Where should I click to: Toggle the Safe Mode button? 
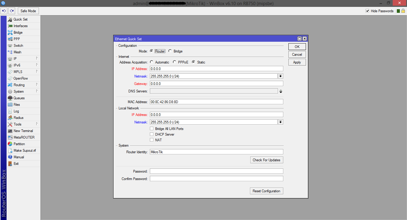[28, 11]
